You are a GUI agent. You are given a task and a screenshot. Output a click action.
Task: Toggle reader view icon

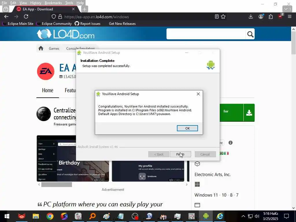pyautogui.click(x=217, y=16)
